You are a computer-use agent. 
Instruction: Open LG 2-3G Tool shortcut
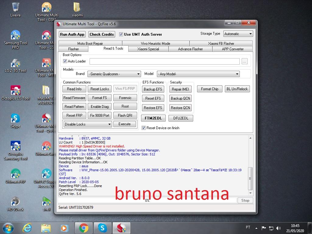click(x=15, y=66)
